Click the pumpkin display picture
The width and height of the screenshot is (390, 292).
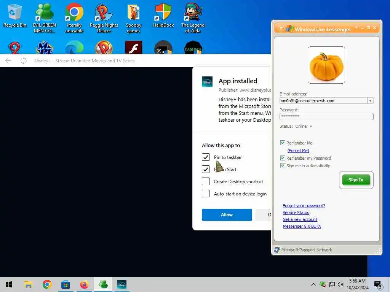(x=326, y=65)
